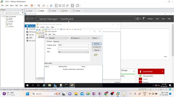Expand the Saved Queries tree node

click(x=37, y=35)
